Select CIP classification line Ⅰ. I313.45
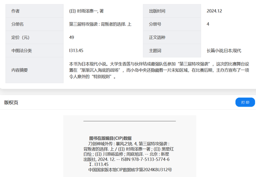Screen dimensions: 256x177 coord(99,164)
